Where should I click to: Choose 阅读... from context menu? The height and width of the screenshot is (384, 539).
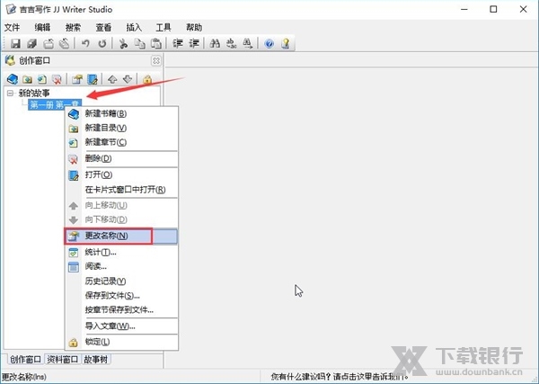click(x=121, y=267)
